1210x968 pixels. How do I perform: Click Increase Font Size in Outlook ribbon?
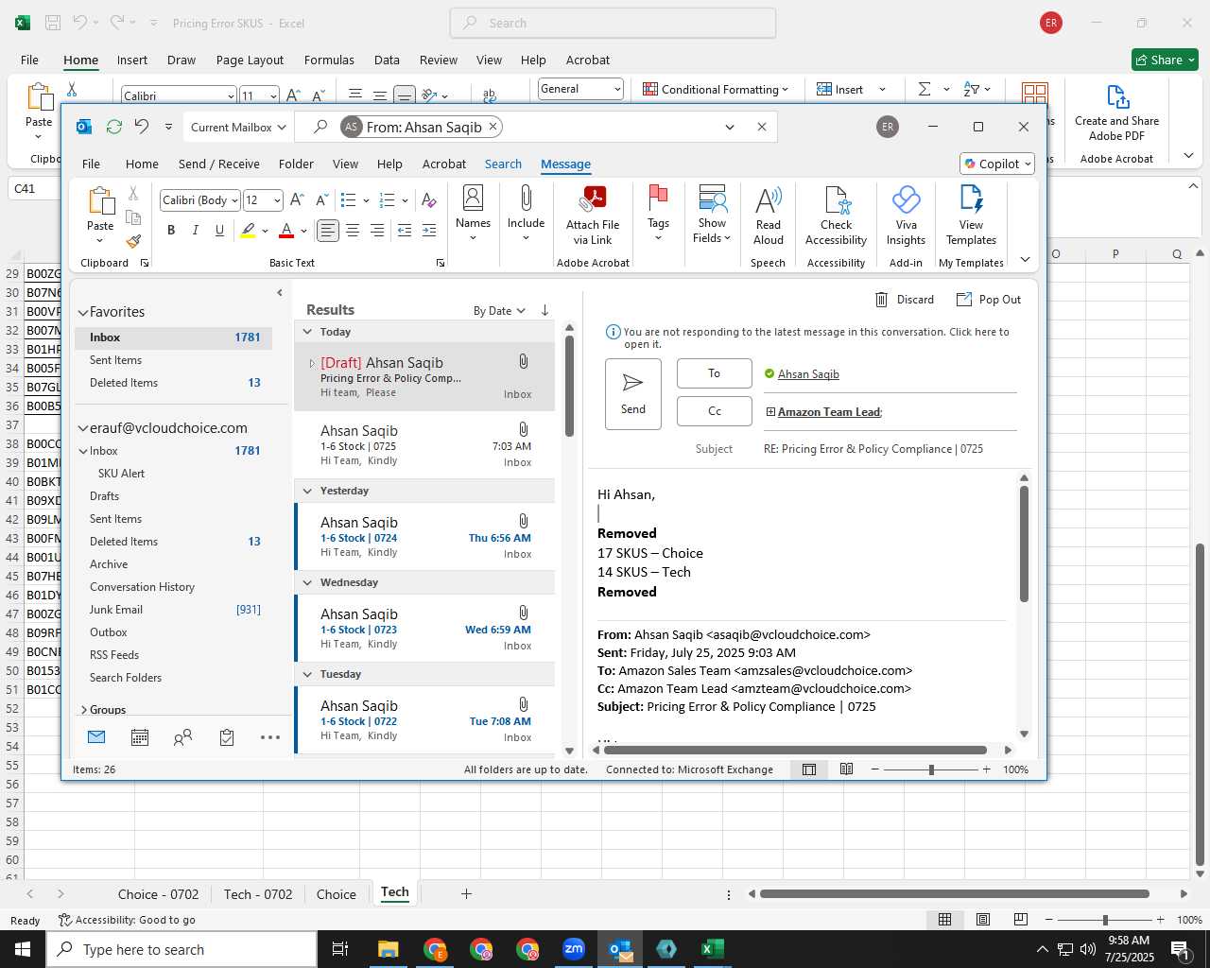tap(297, 200)
